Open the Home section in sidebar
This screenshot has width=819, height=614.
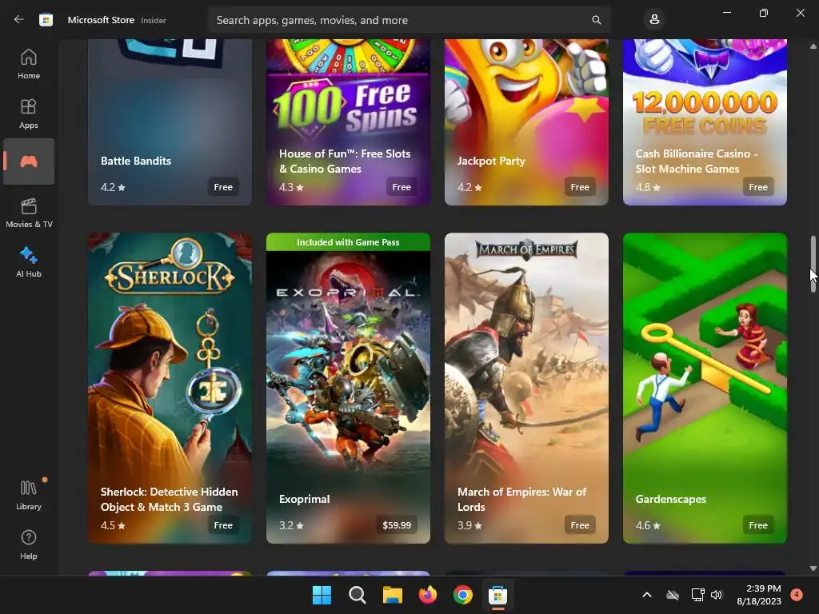[29, 64]
